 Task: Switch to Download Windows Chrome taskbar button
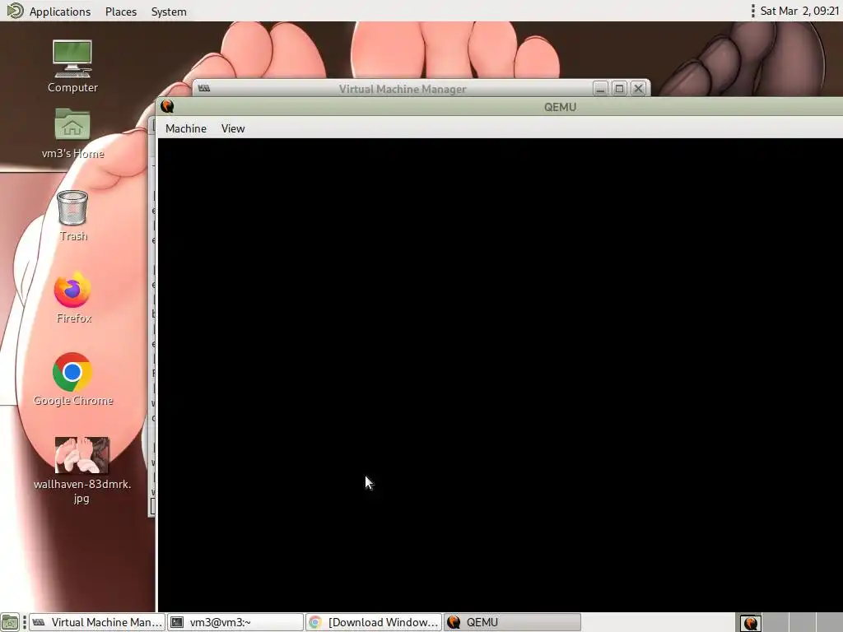374,622
